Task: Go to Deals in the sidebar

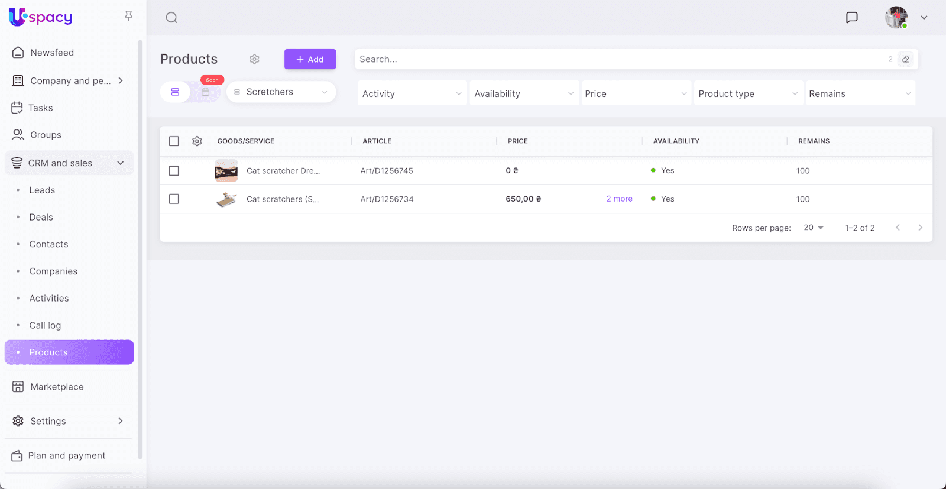Action: [x=41, y=217]
